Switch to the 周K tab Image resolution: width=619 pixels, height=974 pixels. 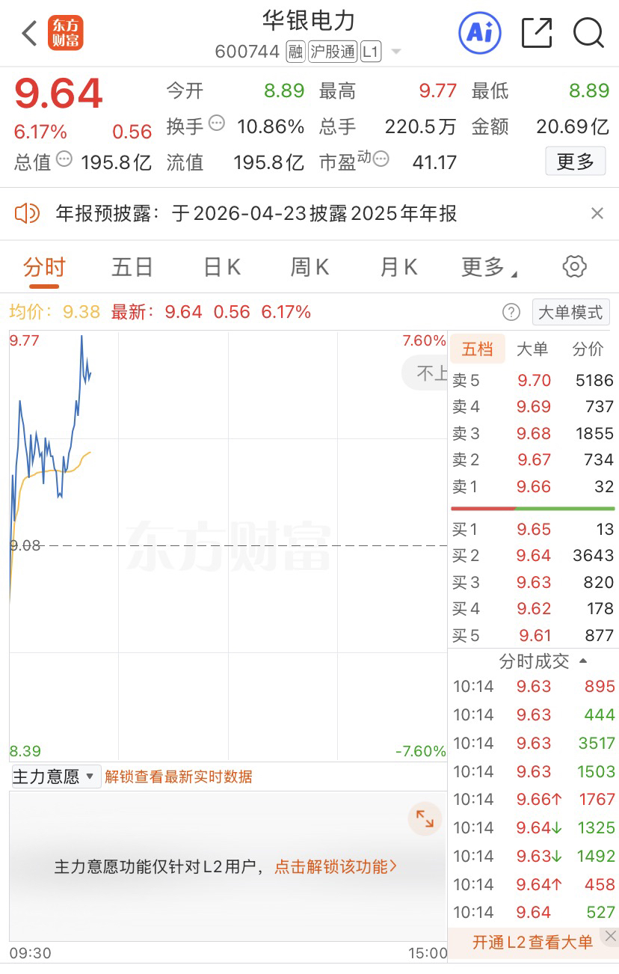pyautogui.click(x=309, y=267)
